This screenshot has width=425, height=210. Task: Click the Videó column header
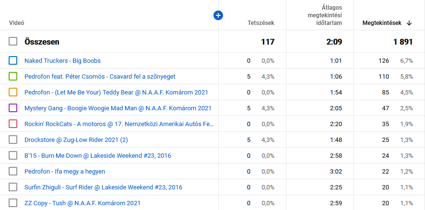tap(17, 23)
